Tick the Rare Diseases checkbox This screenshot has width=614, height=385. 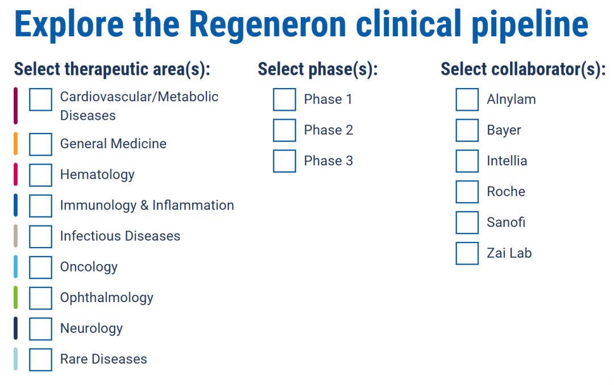pos(40,359)
